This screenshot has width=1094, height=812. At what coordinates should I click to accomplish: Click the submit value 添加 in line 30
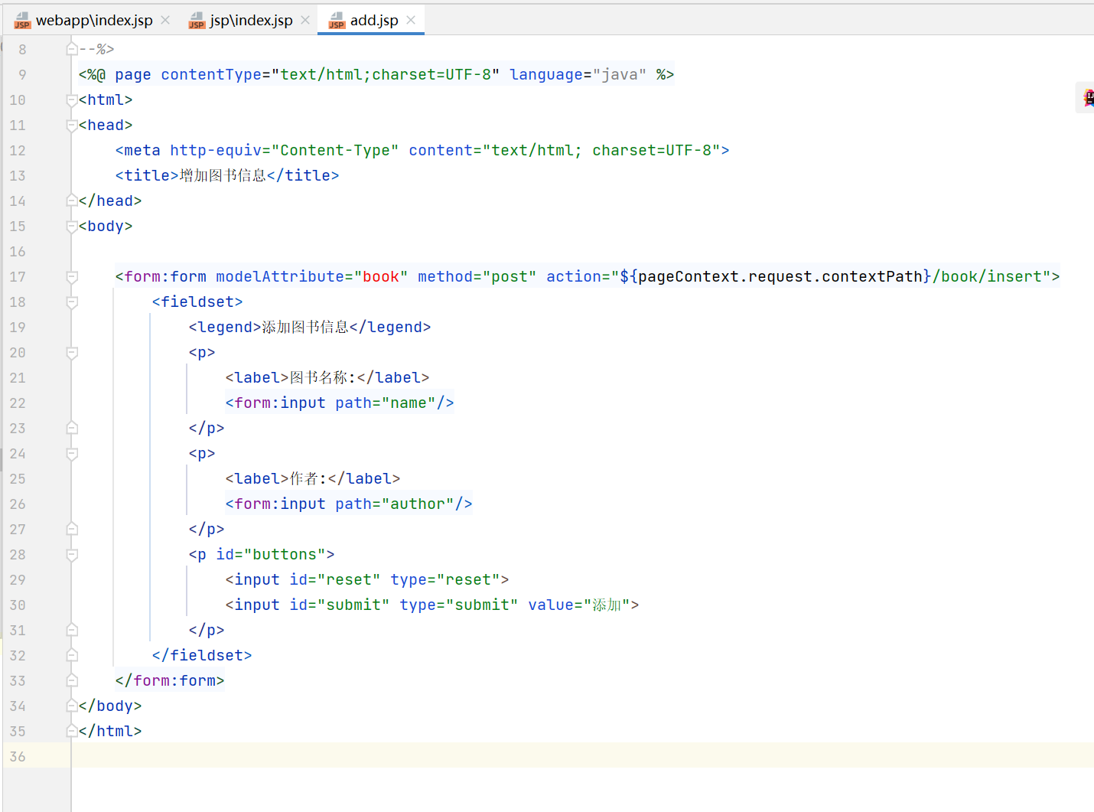(607, 605)
